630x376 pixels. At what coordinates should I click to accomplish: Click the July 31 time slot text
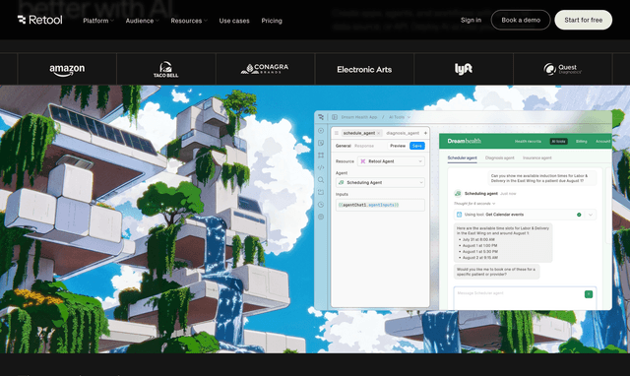[478, 239]
